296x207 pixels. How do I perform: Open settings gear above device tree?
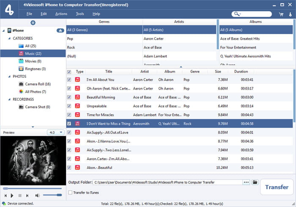(33, 23)
